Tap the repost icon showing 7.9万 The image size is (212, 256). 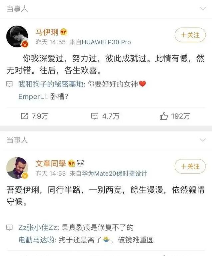tap(25, 116)
